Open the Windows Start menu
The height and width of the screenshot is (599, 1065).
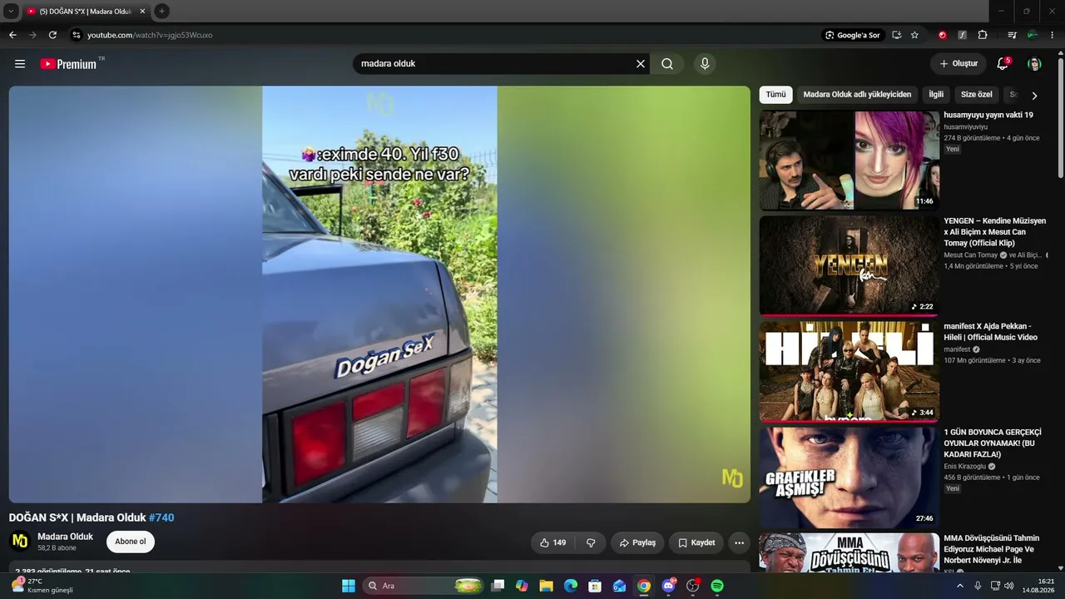(349, 586)
